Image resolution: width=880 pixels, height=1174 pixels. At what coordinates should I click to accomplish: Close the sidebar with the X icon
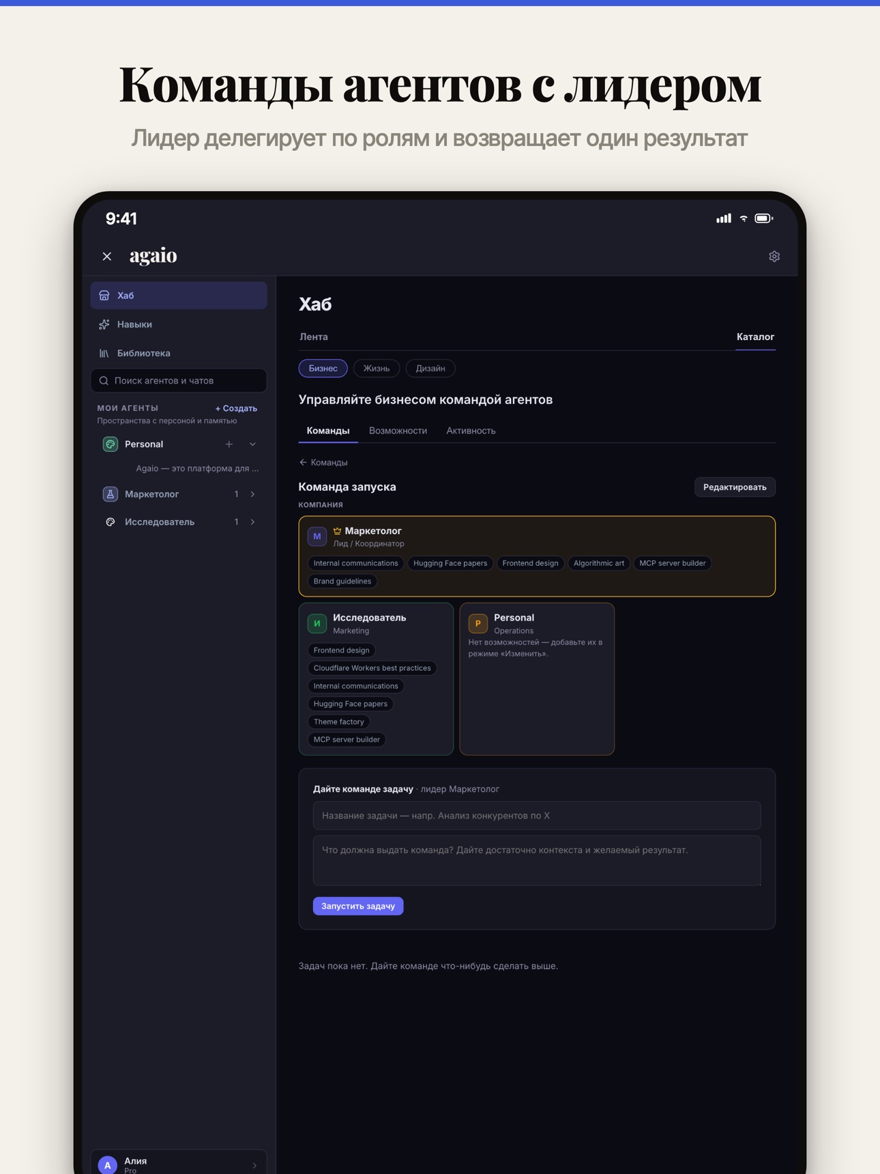click(x=107, y=257)
